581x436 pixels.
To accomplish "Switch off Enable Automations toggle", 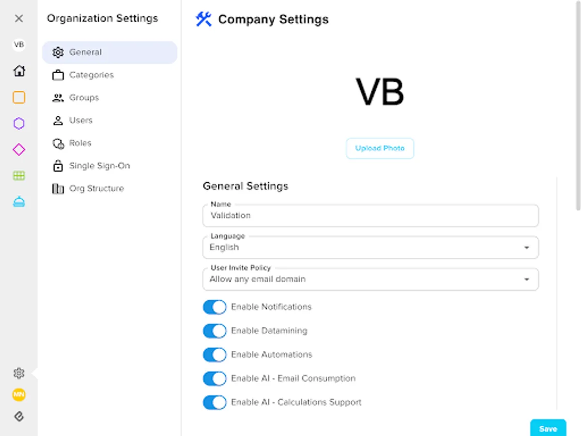I will coord(214,355).
